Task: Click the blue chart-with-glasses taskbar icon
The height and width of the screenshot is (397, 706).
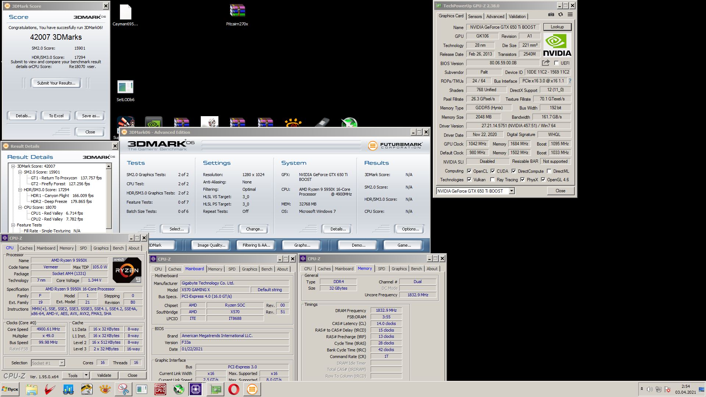Action: click(68, 389)
